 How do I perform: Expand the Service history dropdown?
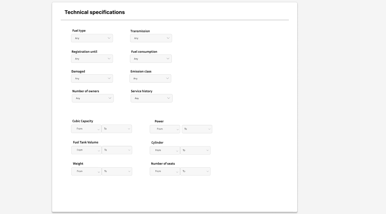point(151,98)
